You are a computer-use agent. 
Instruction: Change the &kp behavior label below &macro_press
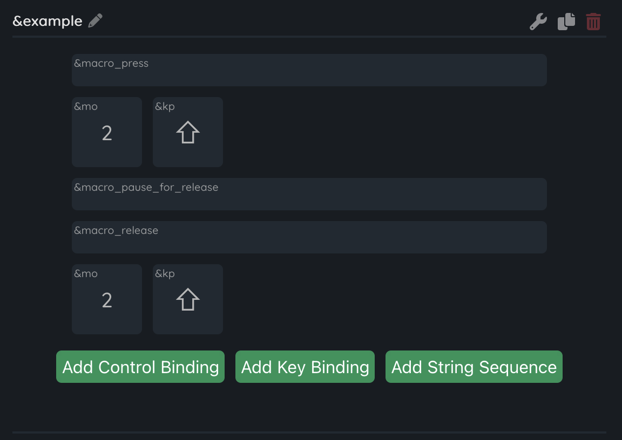pos(165,107)
